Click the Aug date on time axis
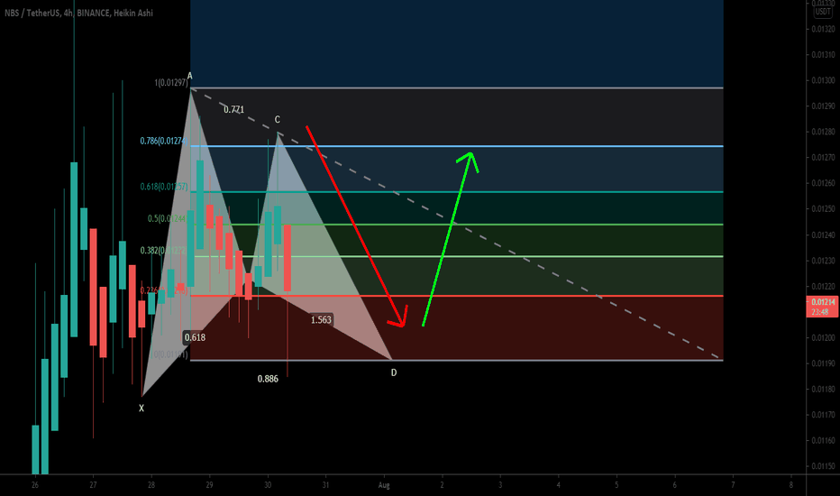 point(384,485)
